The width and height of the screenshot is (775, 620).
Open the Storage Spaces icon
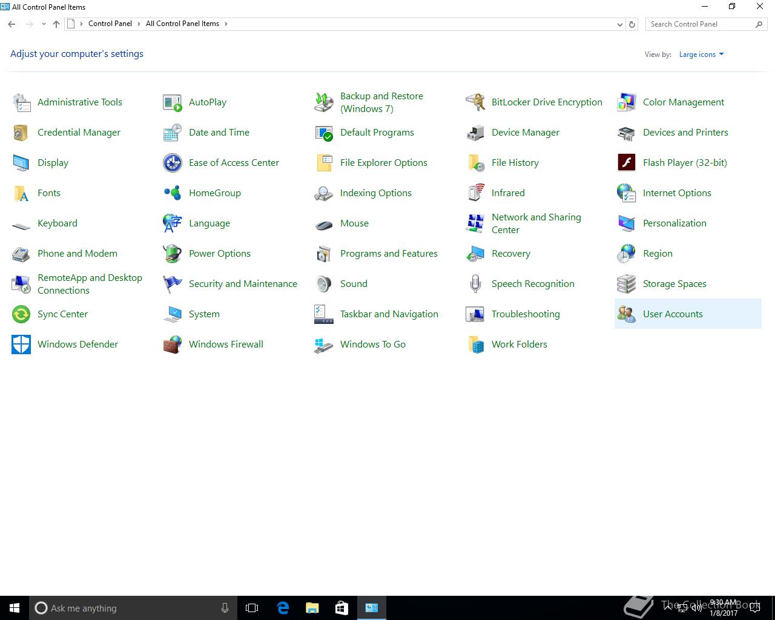point(627,284)
